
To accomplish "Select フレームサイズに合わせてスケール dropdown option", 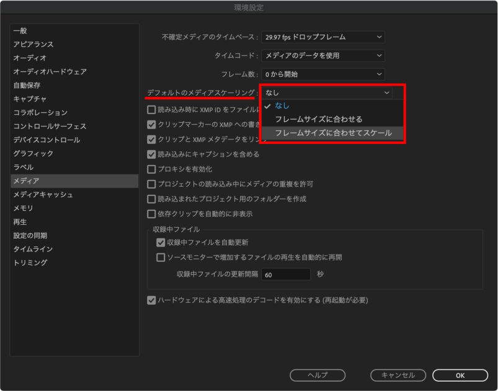I will pyautogui.click(x=333, y=133).
